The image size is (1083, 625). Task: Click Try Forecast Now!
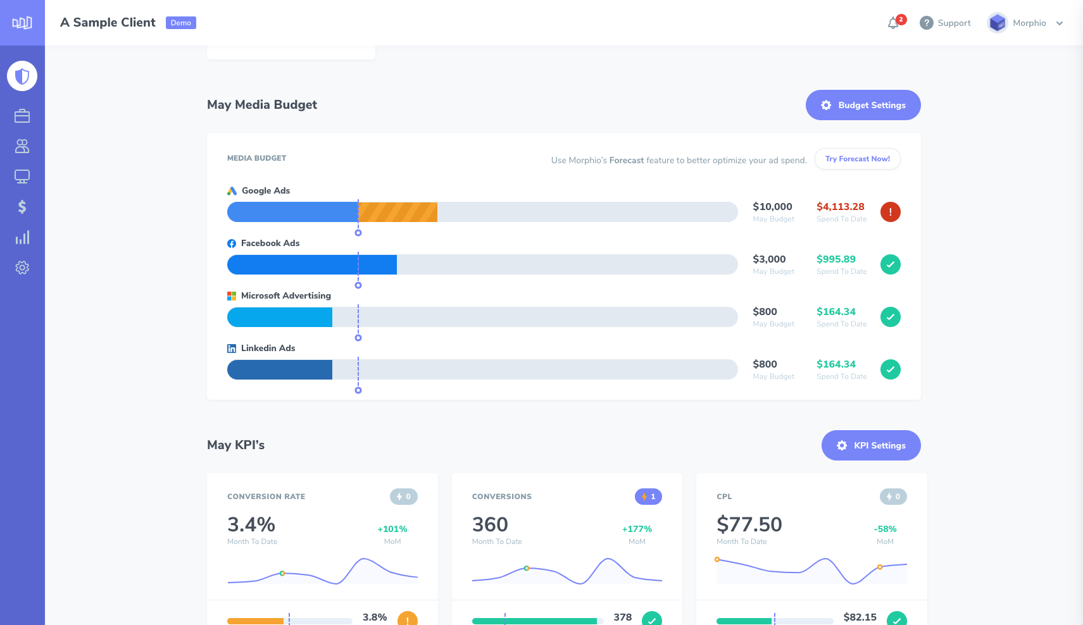[858, 159]
